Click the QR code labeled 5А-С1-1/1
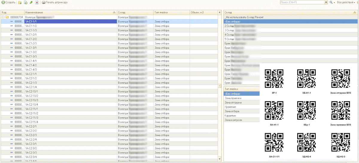 coord(274,142)
